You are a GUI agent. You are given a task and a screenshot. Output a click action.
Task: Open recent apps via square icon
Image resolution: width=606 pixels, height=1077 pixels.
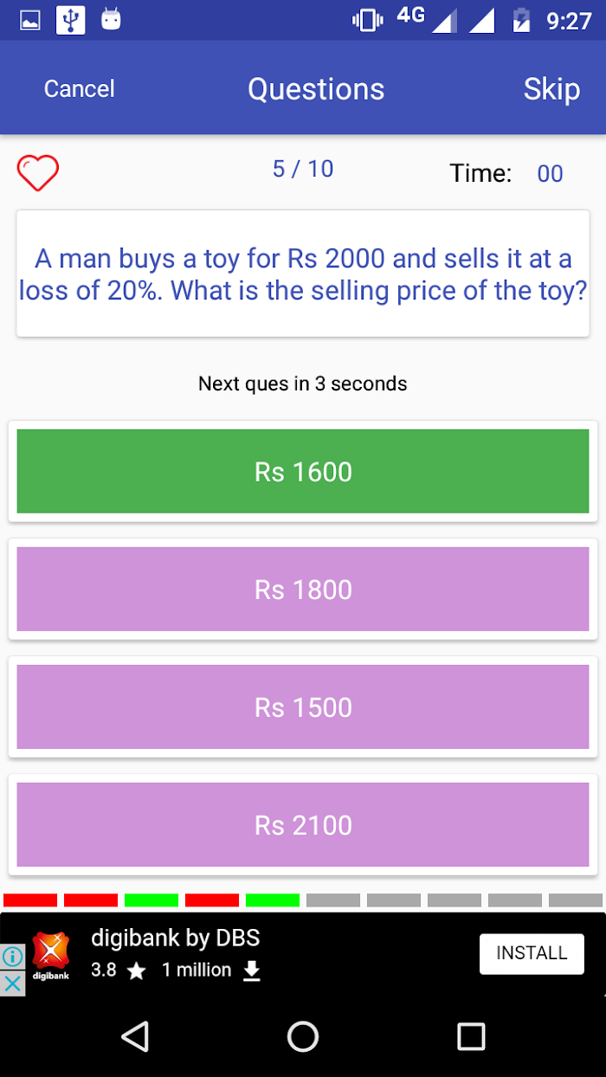(x=471, y=1035)
